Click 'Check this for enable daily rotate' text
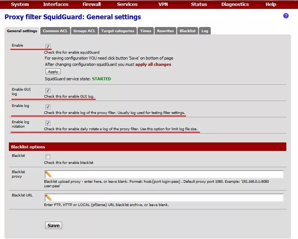The width and height of the screenshot is (298, 239). pyautogui.click(x=121, y=129)
